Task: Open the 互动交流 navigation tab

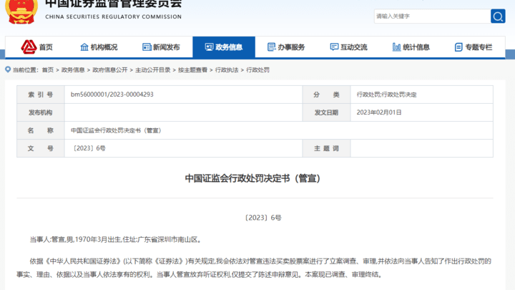Action: pos(348,47)
